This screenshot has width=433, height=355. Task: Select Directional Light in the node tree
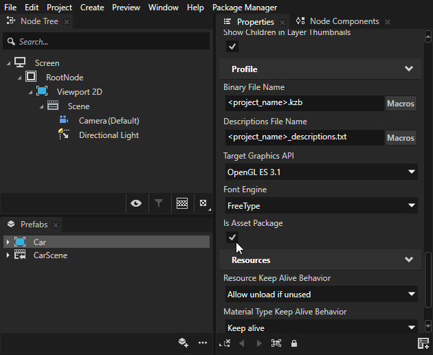point(109,135)
